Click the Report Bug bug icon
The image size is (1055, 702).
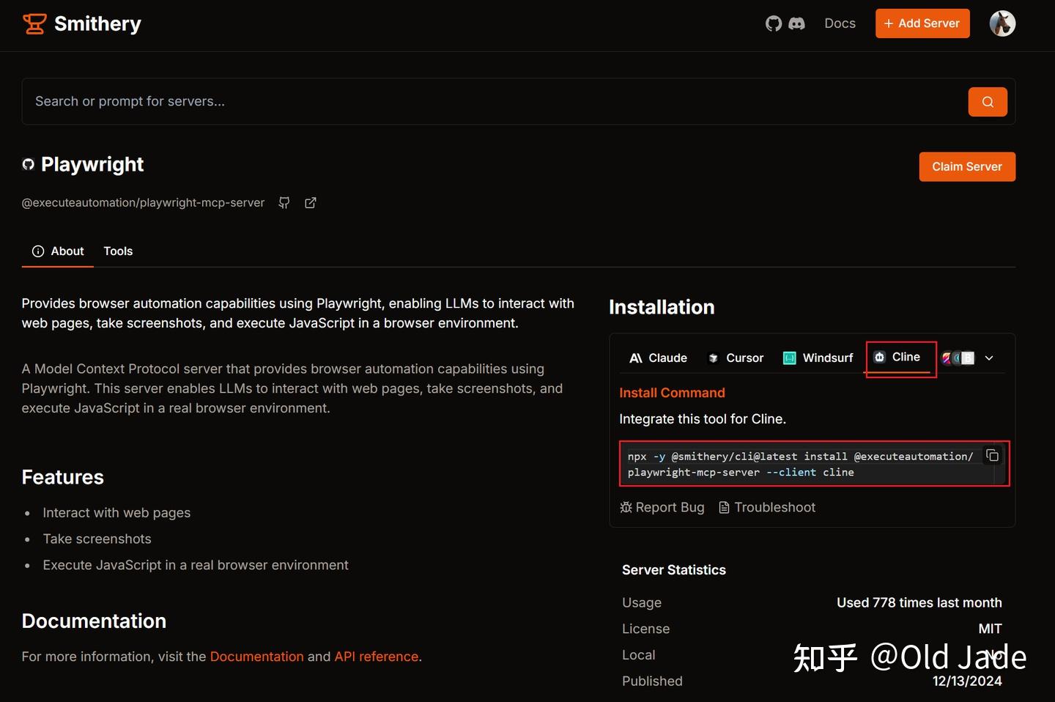pos(626,507)
